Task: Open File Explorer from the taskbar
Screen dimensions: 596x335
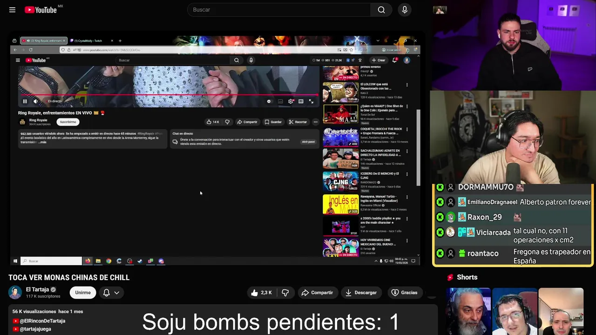Action: (x=98, y=261)
